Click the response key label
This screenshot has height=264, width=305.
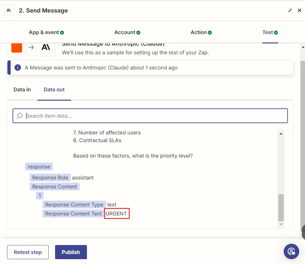[39, 167]
